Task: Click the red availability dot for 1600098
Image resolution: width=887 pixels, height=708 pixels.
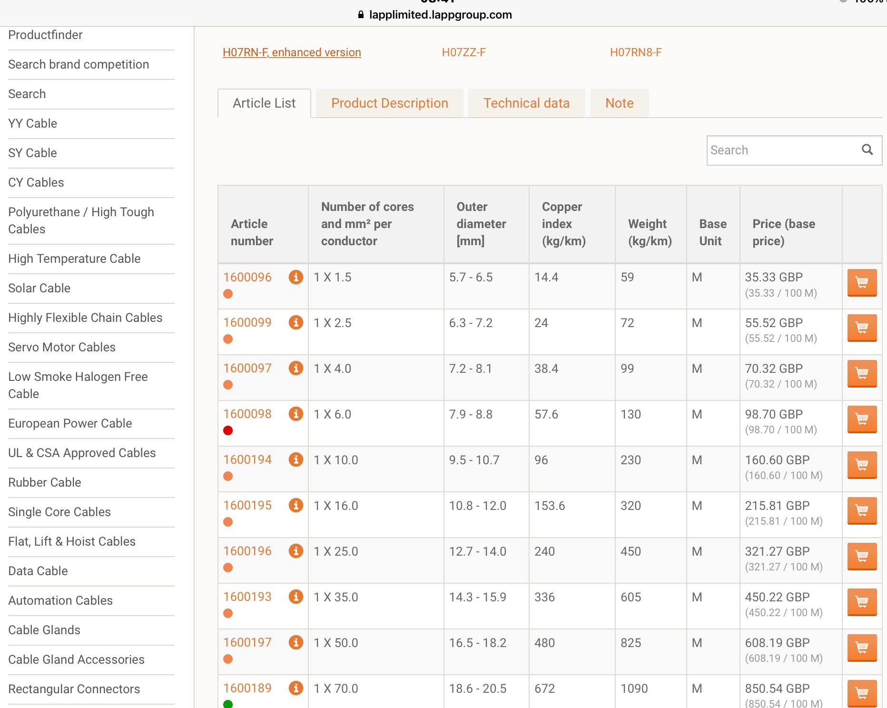Action: click(x=228, y=430)
